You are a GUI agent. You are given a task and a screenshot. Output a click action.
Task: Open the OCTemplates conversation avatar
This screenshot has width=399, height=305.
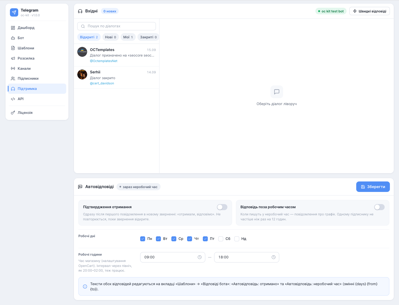tap(82, 52)
